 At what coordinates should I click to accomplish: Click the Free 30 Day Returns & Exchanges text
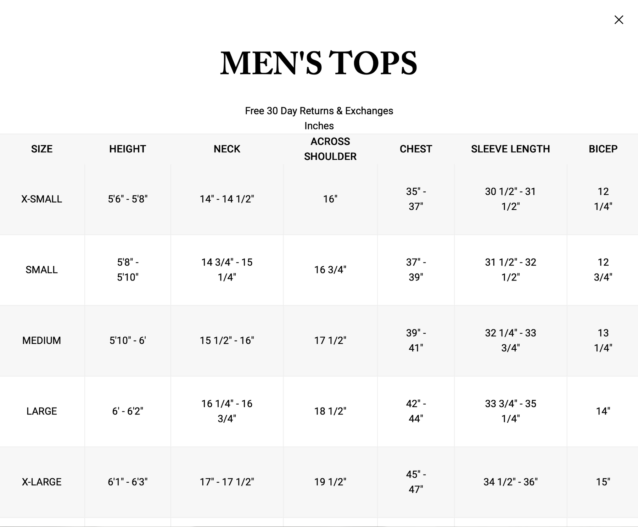point(319,111)
